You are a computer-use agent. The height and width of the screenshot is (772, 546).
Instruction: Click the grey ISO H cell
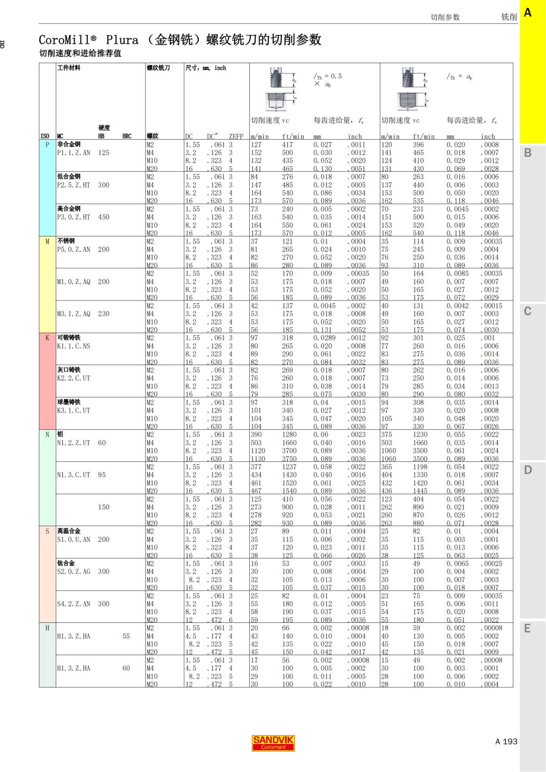[x=47, y=655]
